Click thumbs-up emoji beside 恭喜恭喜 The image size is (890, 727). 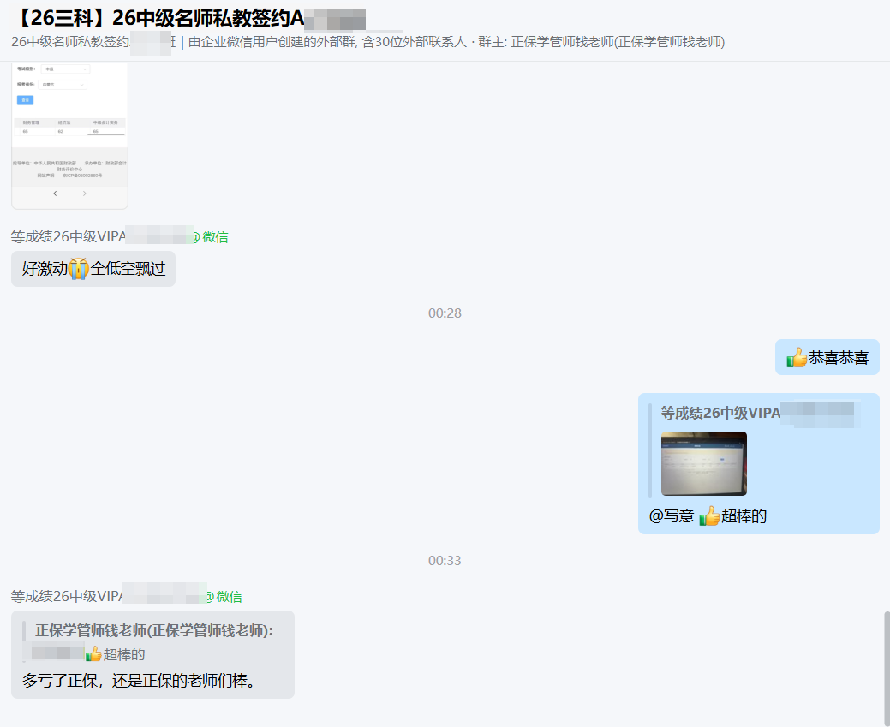(x=797, y=358)
